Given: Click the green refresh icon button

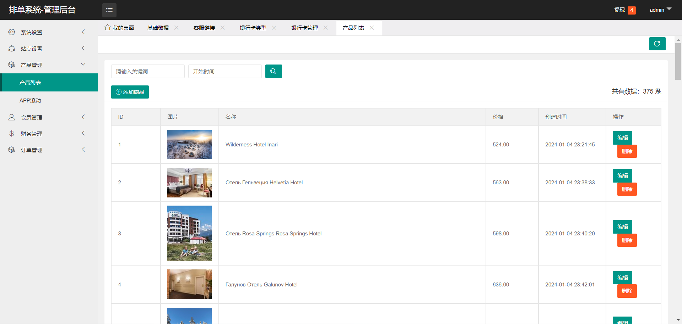Looking at the screenshot, I should (657, 44).
